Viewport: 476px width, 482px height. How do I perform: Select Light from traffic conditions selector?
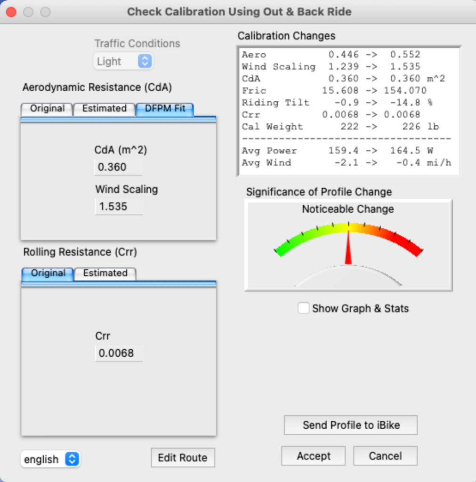123,61
